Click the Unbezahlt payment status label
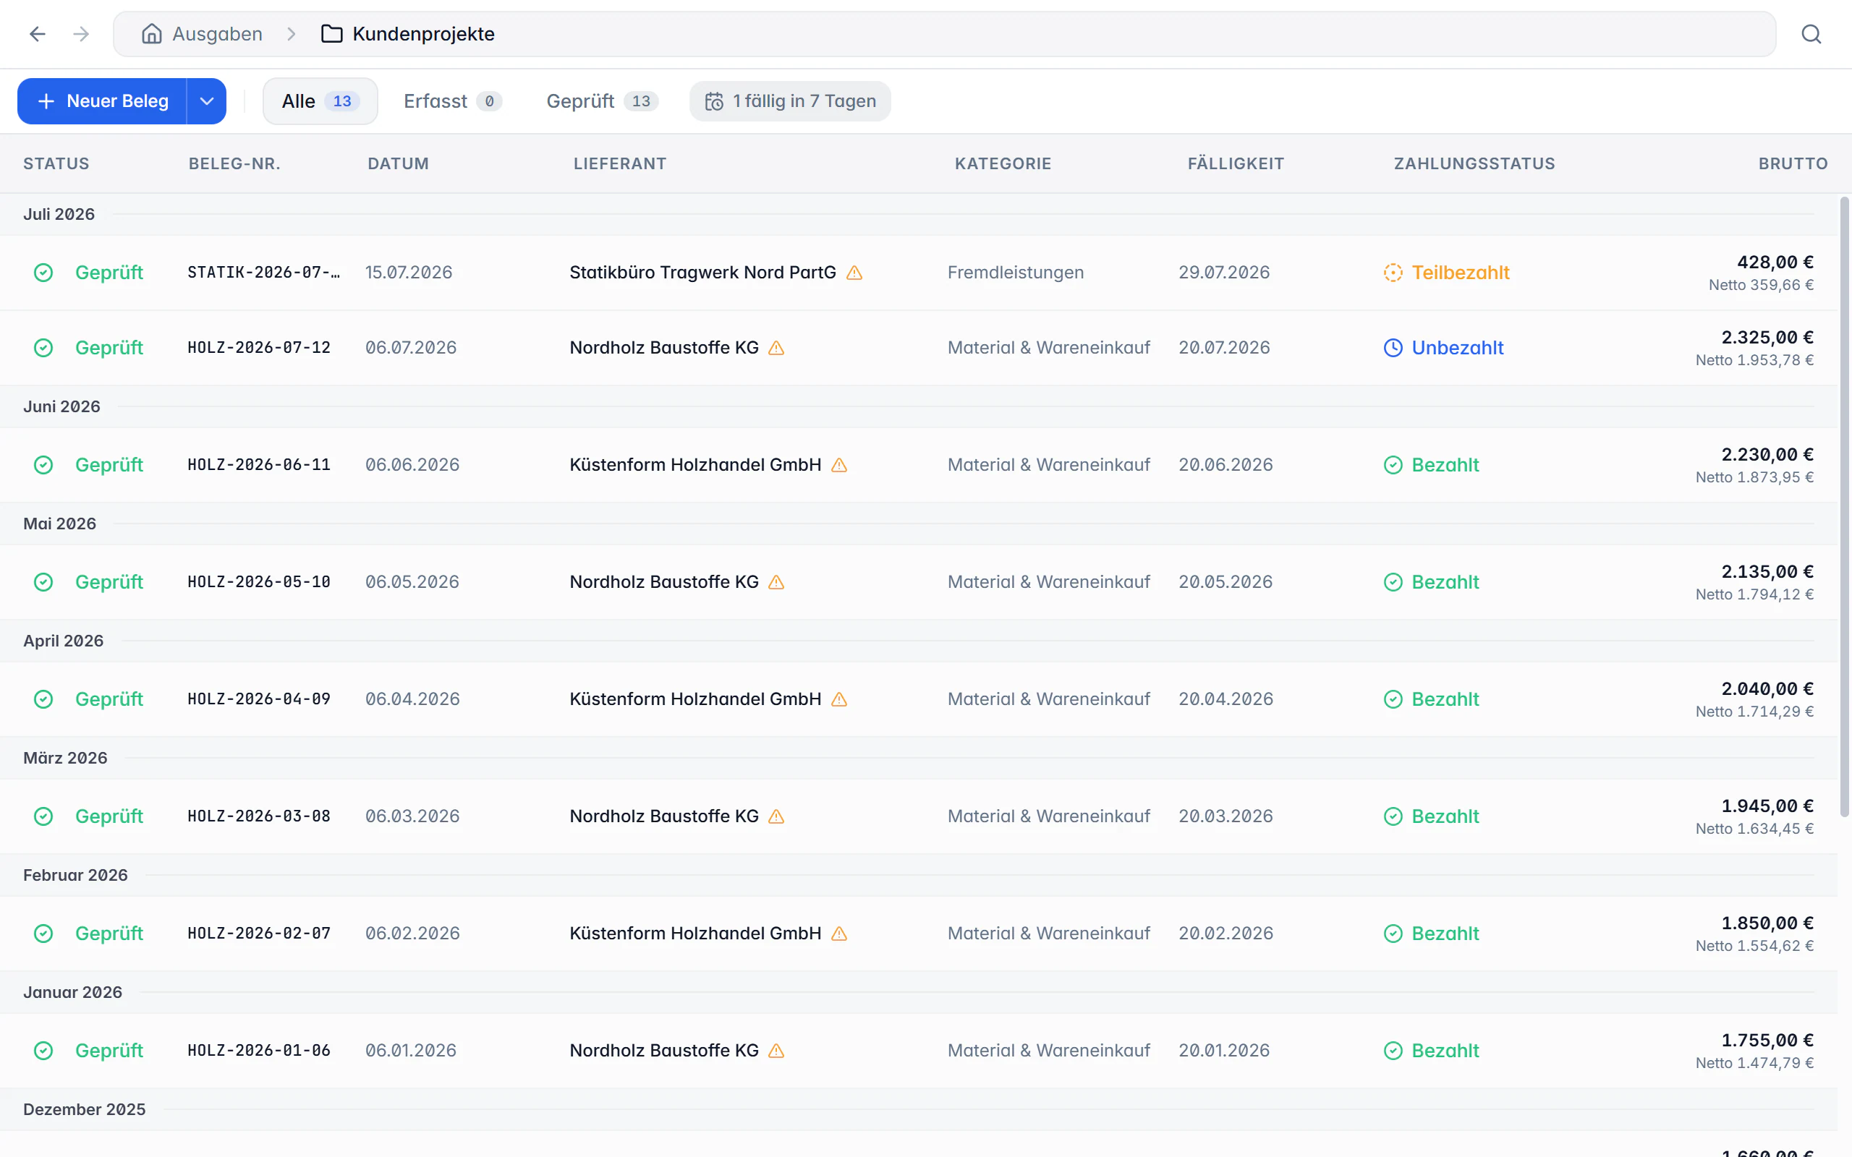Screen dimensions: 1852x1157 [1457, 347]
